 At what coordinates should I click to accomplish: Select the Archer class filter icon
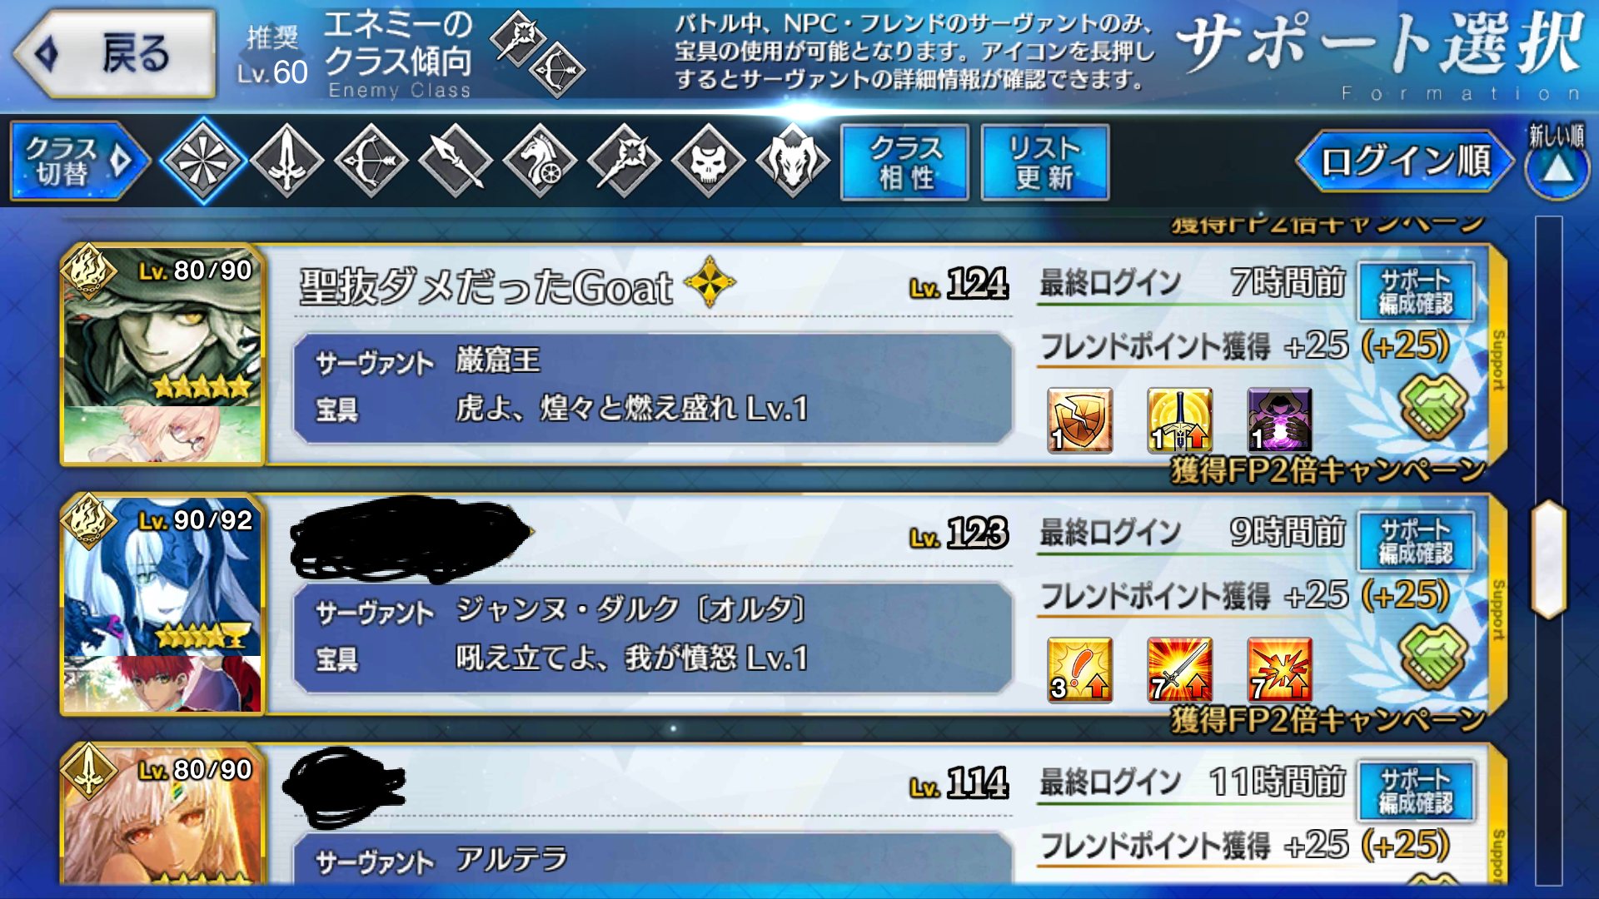pos(371,161)
